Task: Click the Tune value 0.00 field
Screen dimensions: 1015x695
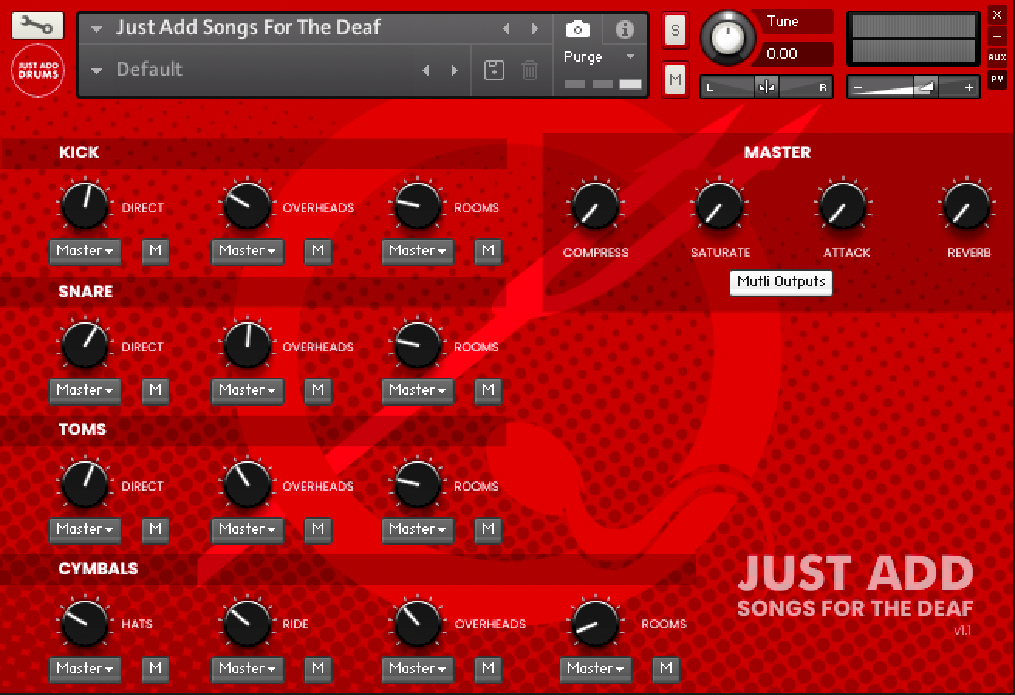Action: coord(797,53)
